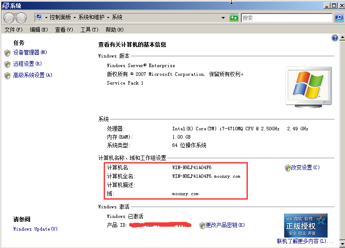Click the Service Pack 1 text
This screenshot has width=345, height=248.
[x=125, y=83]
